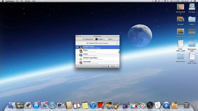Open the File menu
This screenshot has width=198, height=111.
[17, 1]
